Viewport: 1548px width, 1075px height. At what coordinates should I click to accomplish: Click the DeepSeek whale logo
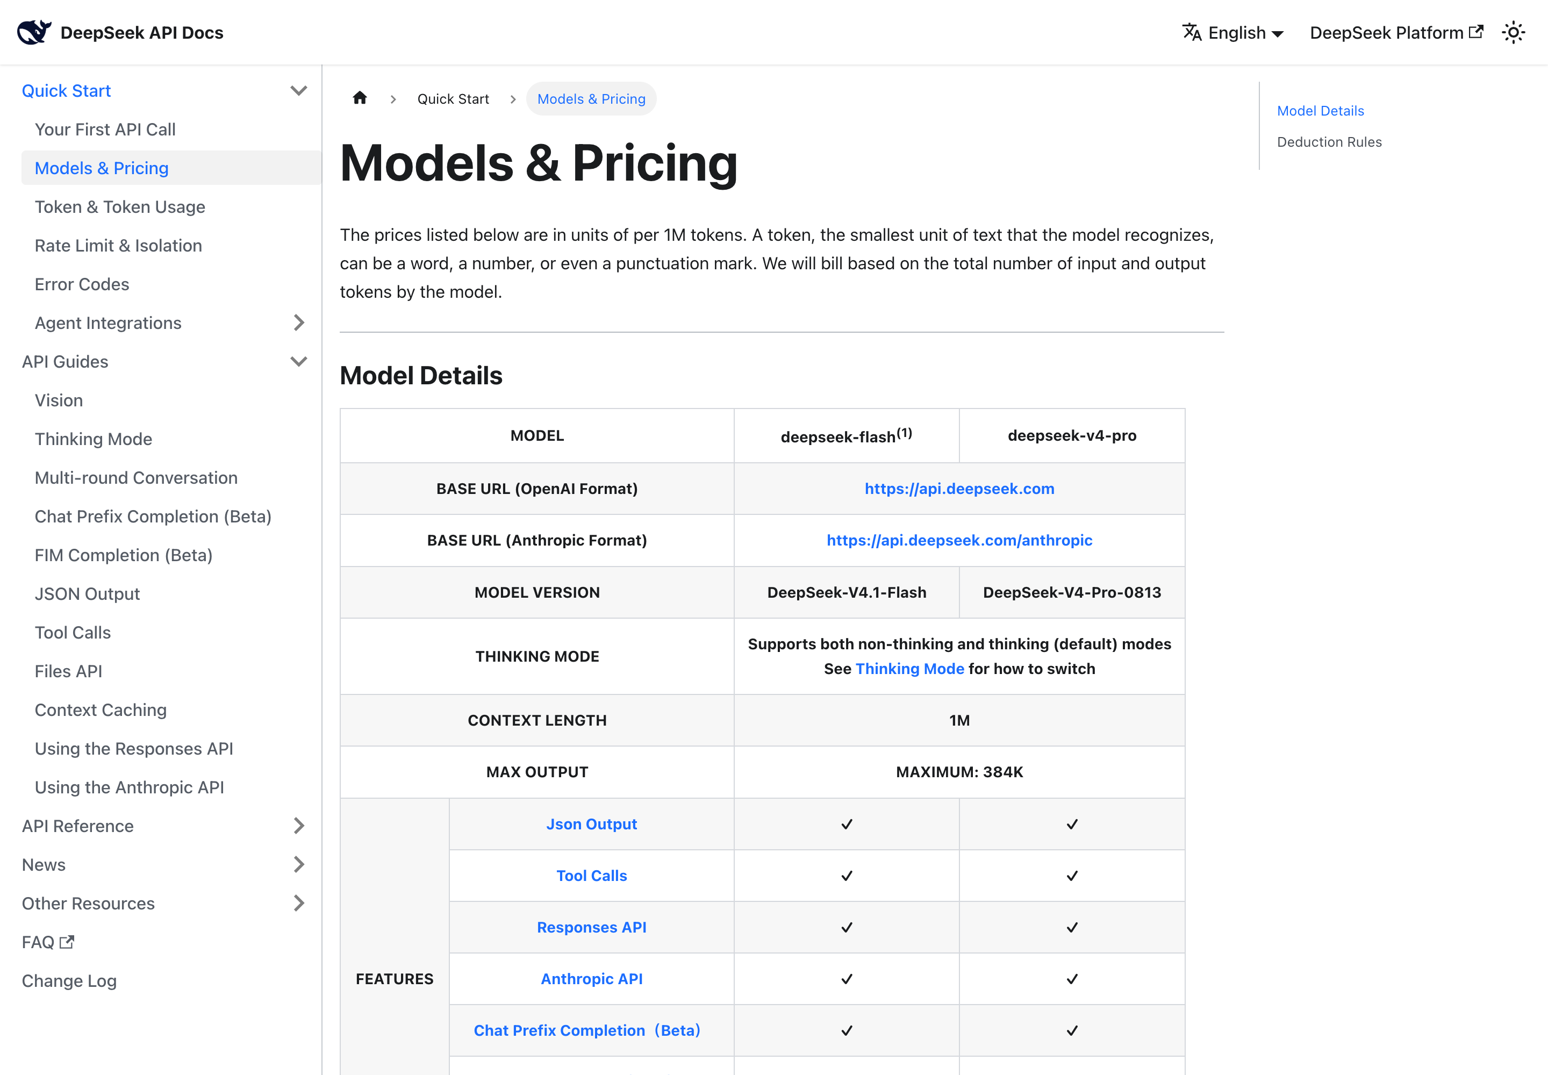34,32
